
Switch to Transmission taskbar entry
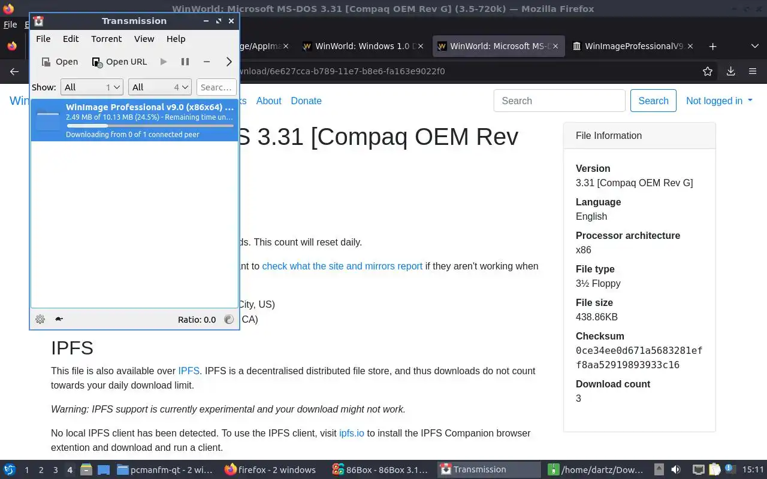click(489, 469)
